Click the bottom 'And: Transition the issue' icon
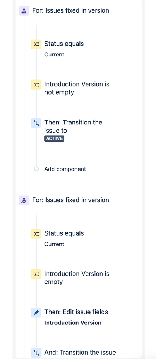The height and width of the screenshot is (359, 156). coord(36,353)
